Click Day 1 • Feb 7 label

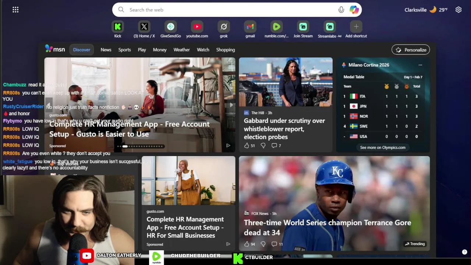(x=413, y=77)
